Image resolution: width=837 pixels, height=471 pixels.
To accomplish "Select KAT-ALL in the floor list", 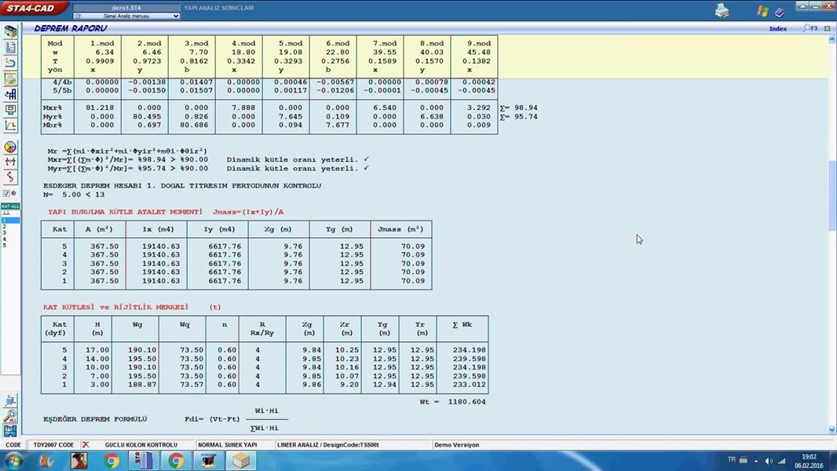I will [10, 206].
